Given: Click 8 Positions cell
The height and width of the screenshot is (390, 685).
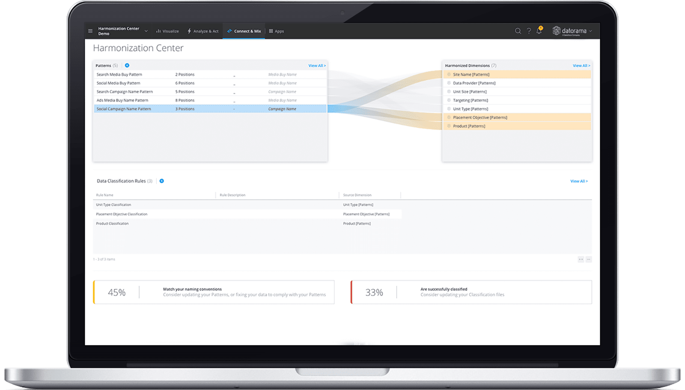Looking at the screenshot, I should tap(185, 100).
